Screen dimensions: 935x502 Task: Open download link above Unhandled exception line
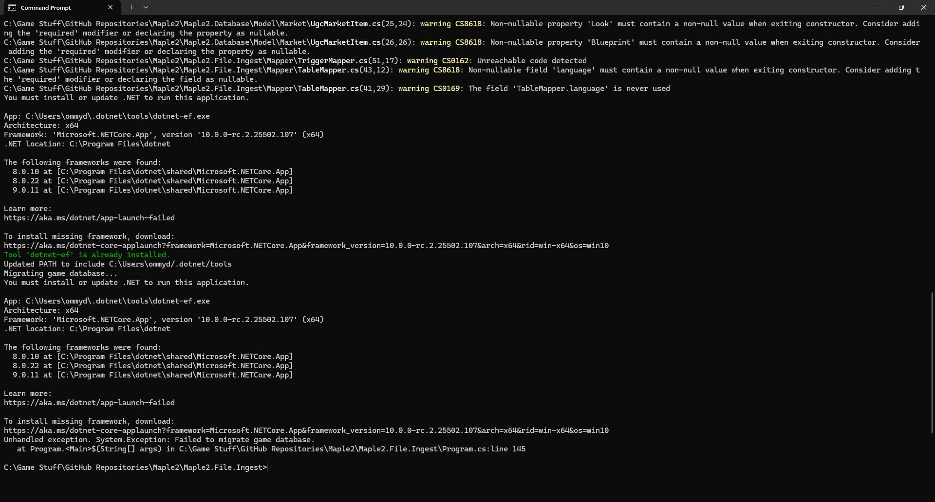306,430
